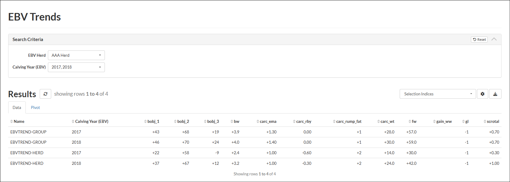This screenshot has width=510, height=182.
Task: Select the Data tab
Action: tap(17, 107)
